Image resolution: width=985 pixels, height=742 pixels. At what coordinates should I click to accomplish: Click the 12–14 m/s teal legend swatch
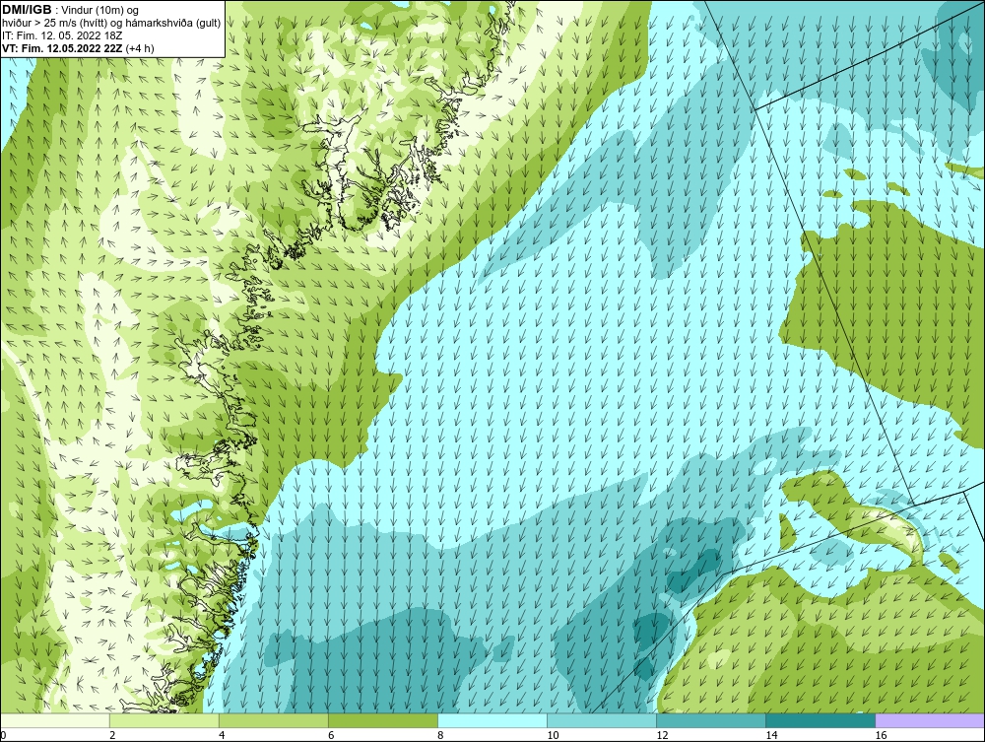point(711,720)
